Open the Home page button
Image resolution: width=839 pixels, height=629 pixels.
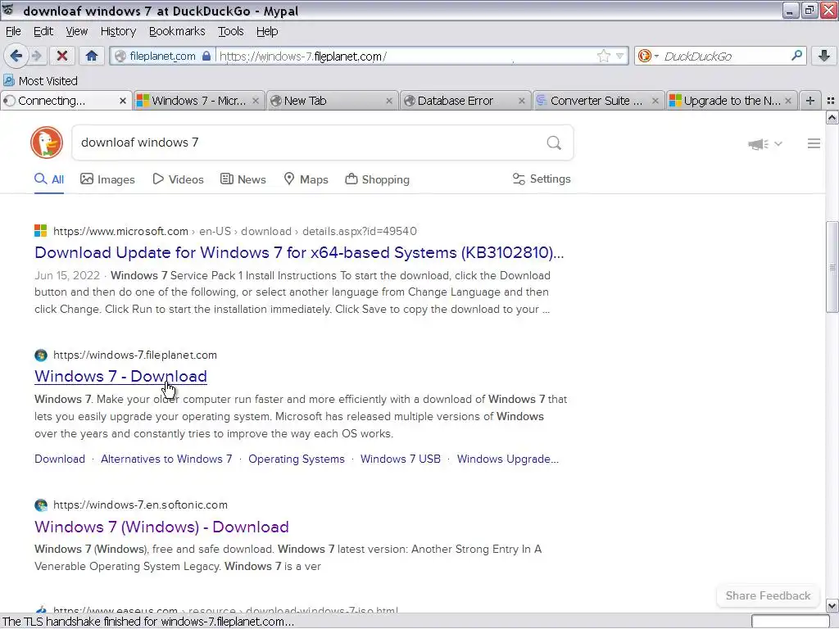92,56
